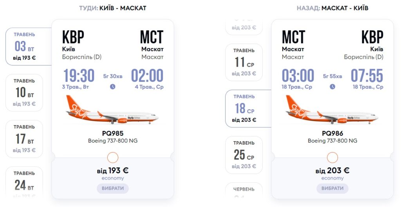The width and height of the screenshot is (401, 207).
Task: Click the clock icon under 5г 55хв
Action: pos(332,87)
